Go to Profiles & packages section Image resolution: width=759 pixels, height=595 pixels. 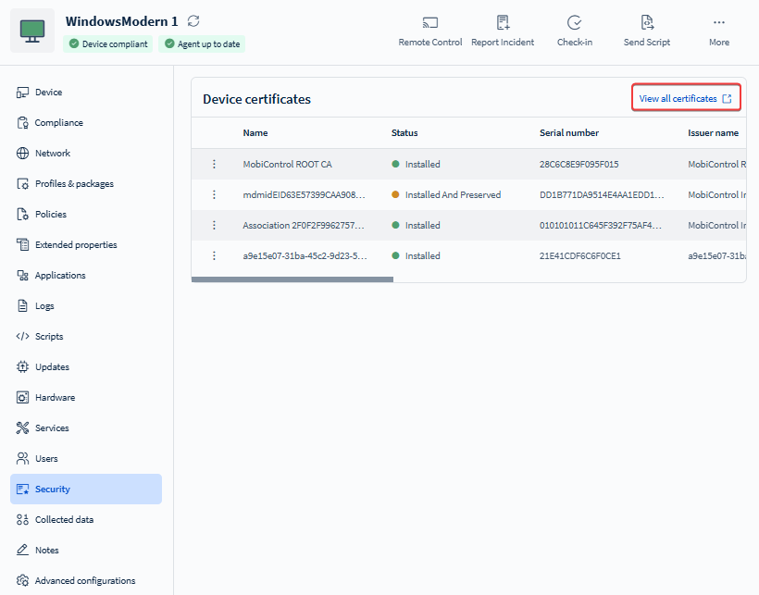pos(74,184)
